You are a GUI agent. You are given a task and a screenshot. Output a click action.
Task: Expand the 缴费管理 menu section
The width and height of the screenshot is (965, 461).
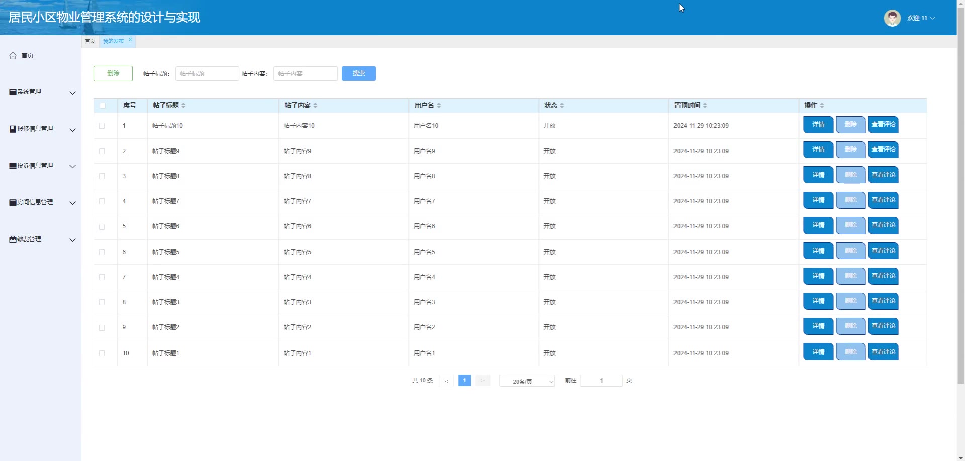[42, 240]
